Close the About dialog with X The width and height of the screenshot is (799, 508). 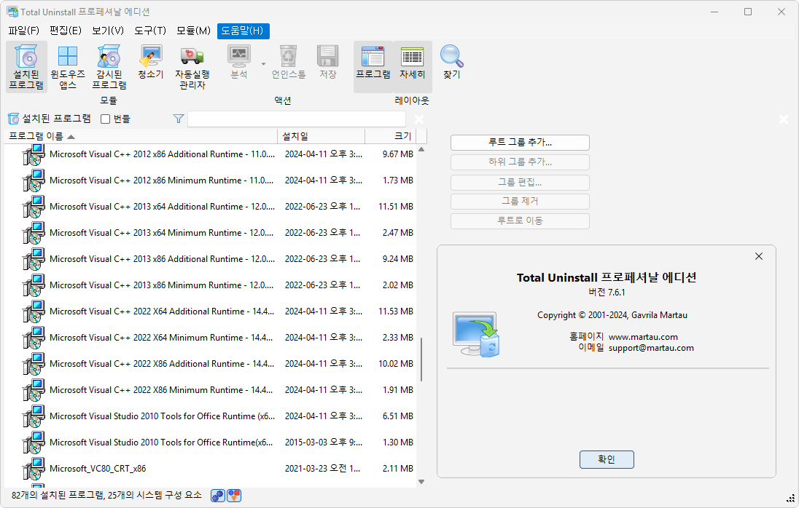pos(759,256)
